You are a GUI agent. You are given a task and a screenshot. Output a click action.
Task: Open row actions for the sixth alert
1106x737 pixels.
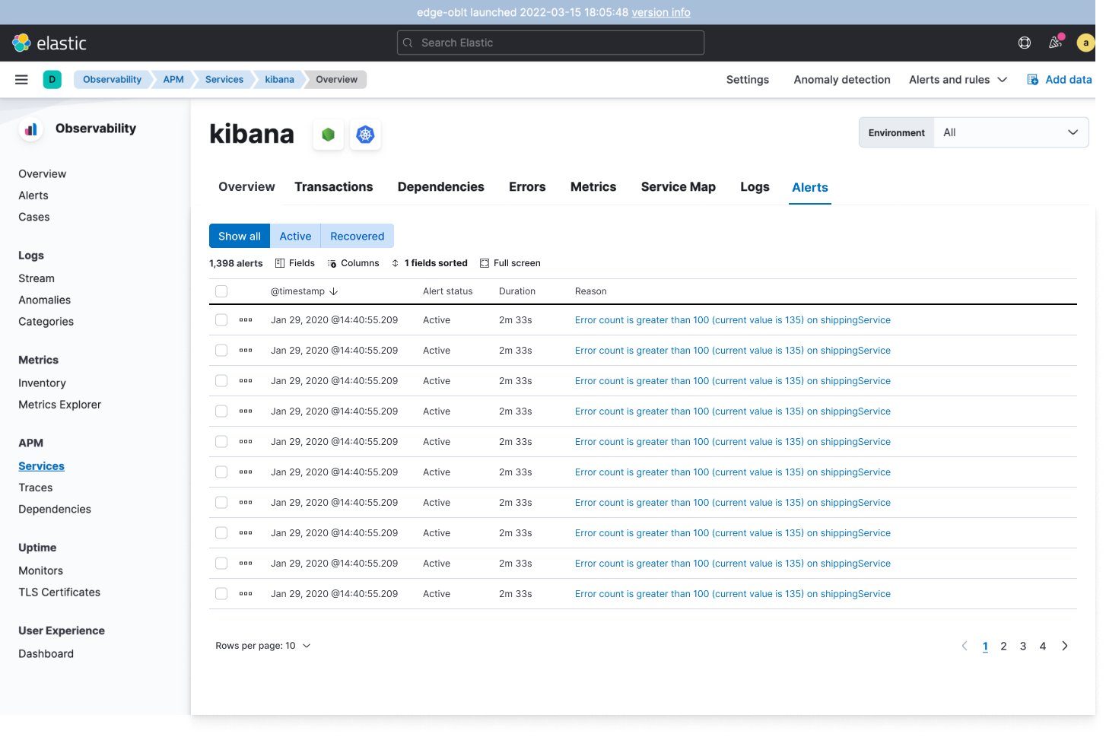246,472
